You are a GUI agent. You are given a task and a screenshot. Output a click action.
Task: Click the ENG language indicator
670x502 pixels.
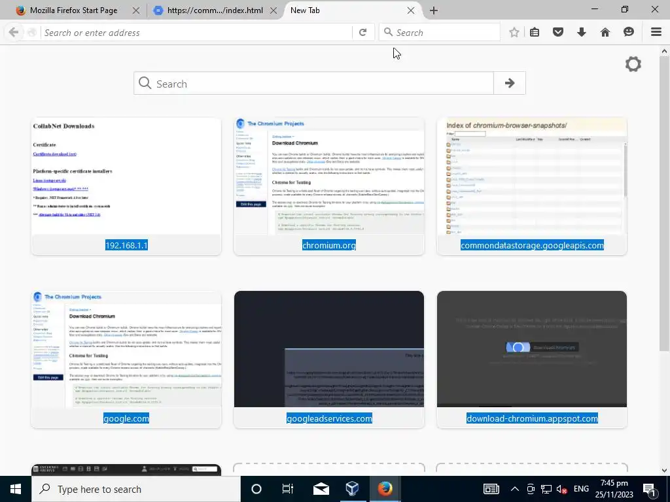point(581,489)
